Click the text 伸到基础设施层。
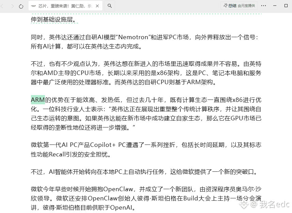This screenshot has width=292, height=213. pyautogui.click(x=53, y=19)
